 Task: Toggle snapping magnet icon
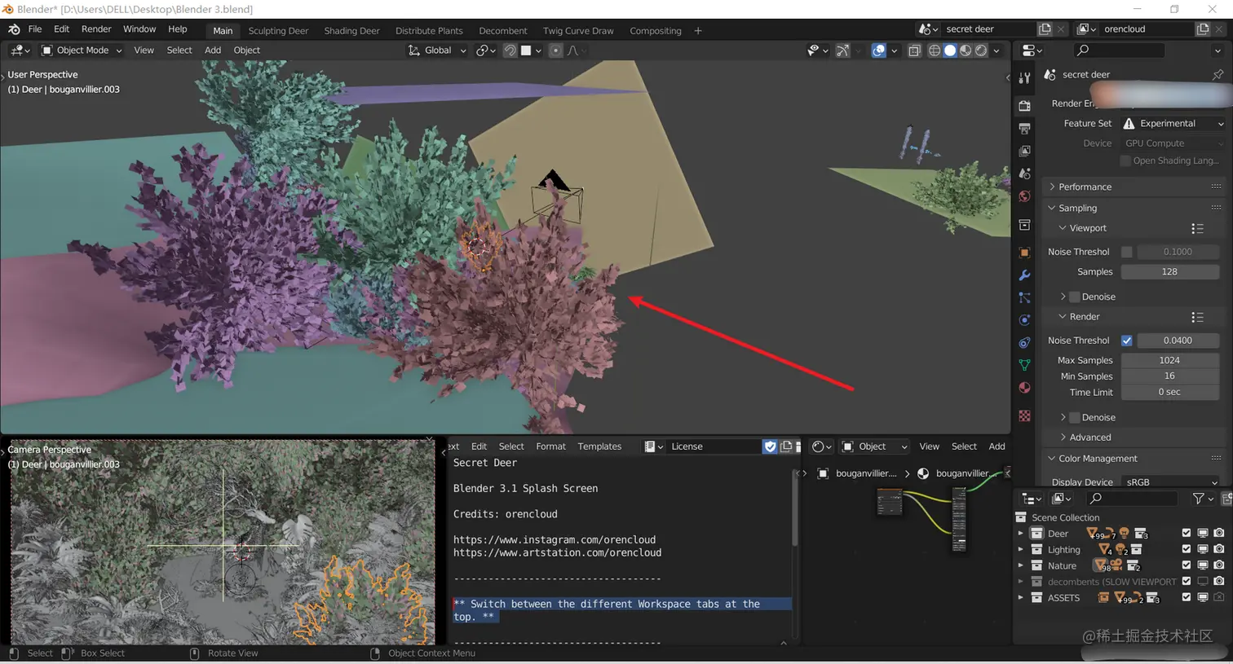click(510, 51)
